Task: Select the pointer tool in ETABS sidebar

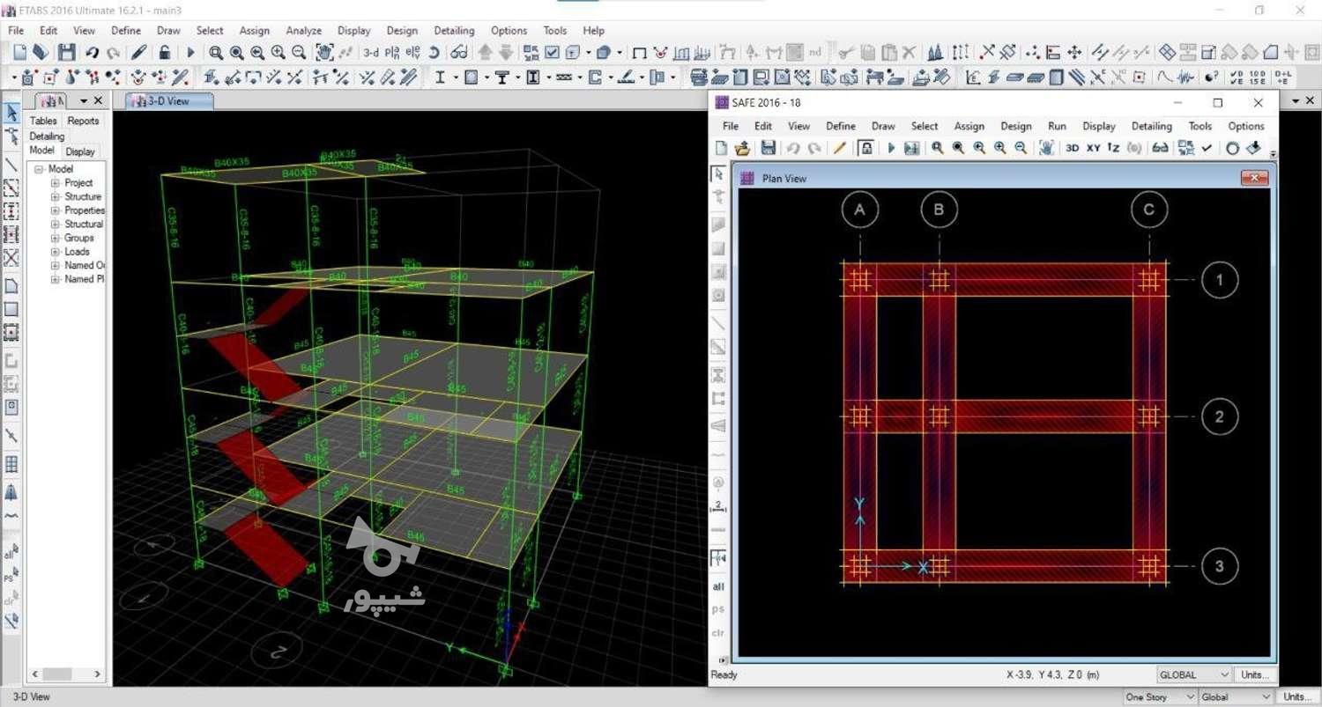Action: click(x=11, y=113)
